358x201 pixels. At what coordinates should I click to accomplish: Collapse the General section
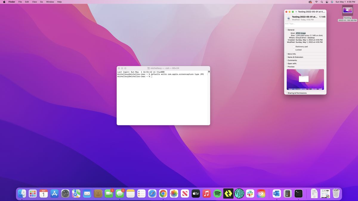286,30
